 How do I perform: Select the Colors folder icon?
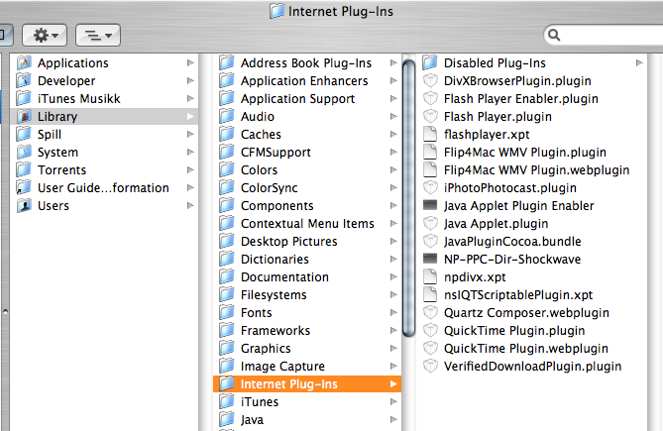[227, 169]
